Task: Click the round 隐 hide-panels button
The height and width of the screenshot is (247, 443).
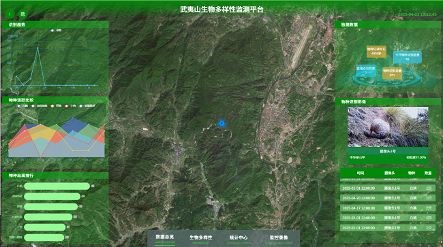Action: tap(23, 14)
